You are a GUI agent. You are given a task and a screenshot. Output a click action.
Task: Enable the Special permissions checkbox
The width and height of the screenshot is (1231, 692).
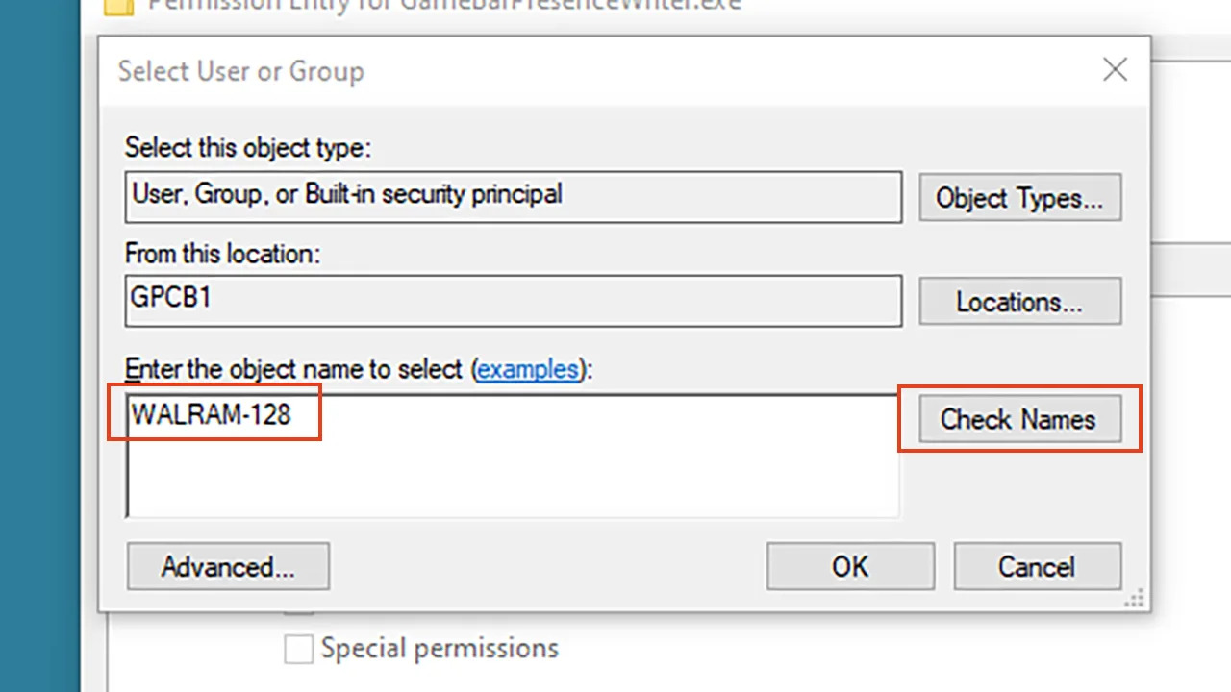coord(299,649)
